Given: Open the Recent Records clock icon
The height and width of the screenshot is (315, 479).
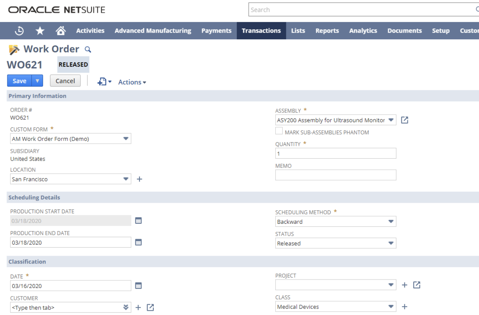Looking at the screenshot, I should pos(19,31).
